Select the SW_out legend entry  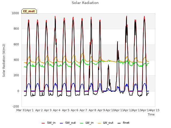[68, 123]
